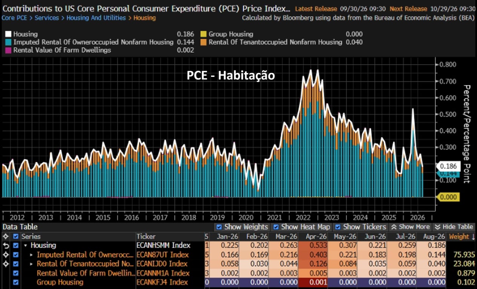
Task: Click the crosshair icon in the Series header row
Action: 5,237
